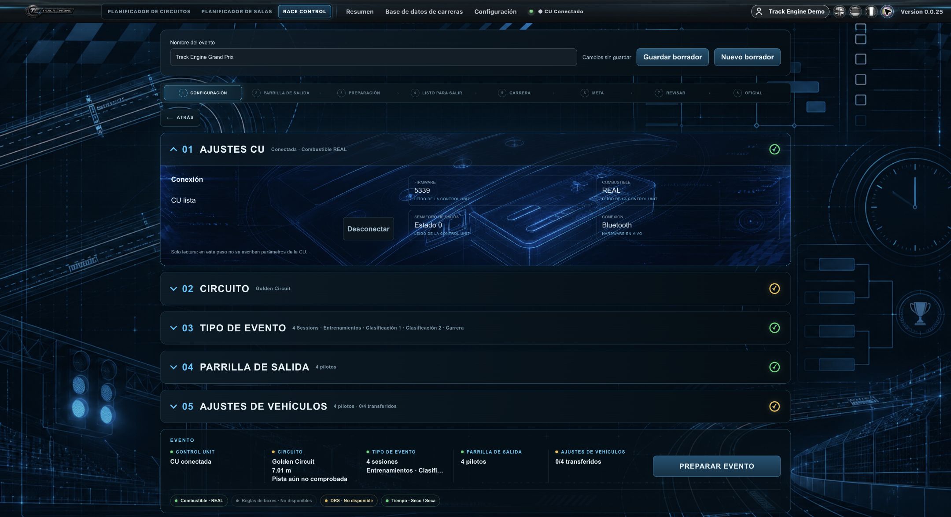Screen dimensions: 951x517
Task: Select the horizontal-striped German flag icon
Action: [x=855, y=11]
